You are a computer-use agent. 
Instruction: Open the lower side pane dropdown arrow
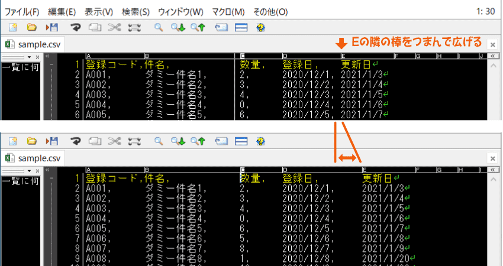(29, 171)
